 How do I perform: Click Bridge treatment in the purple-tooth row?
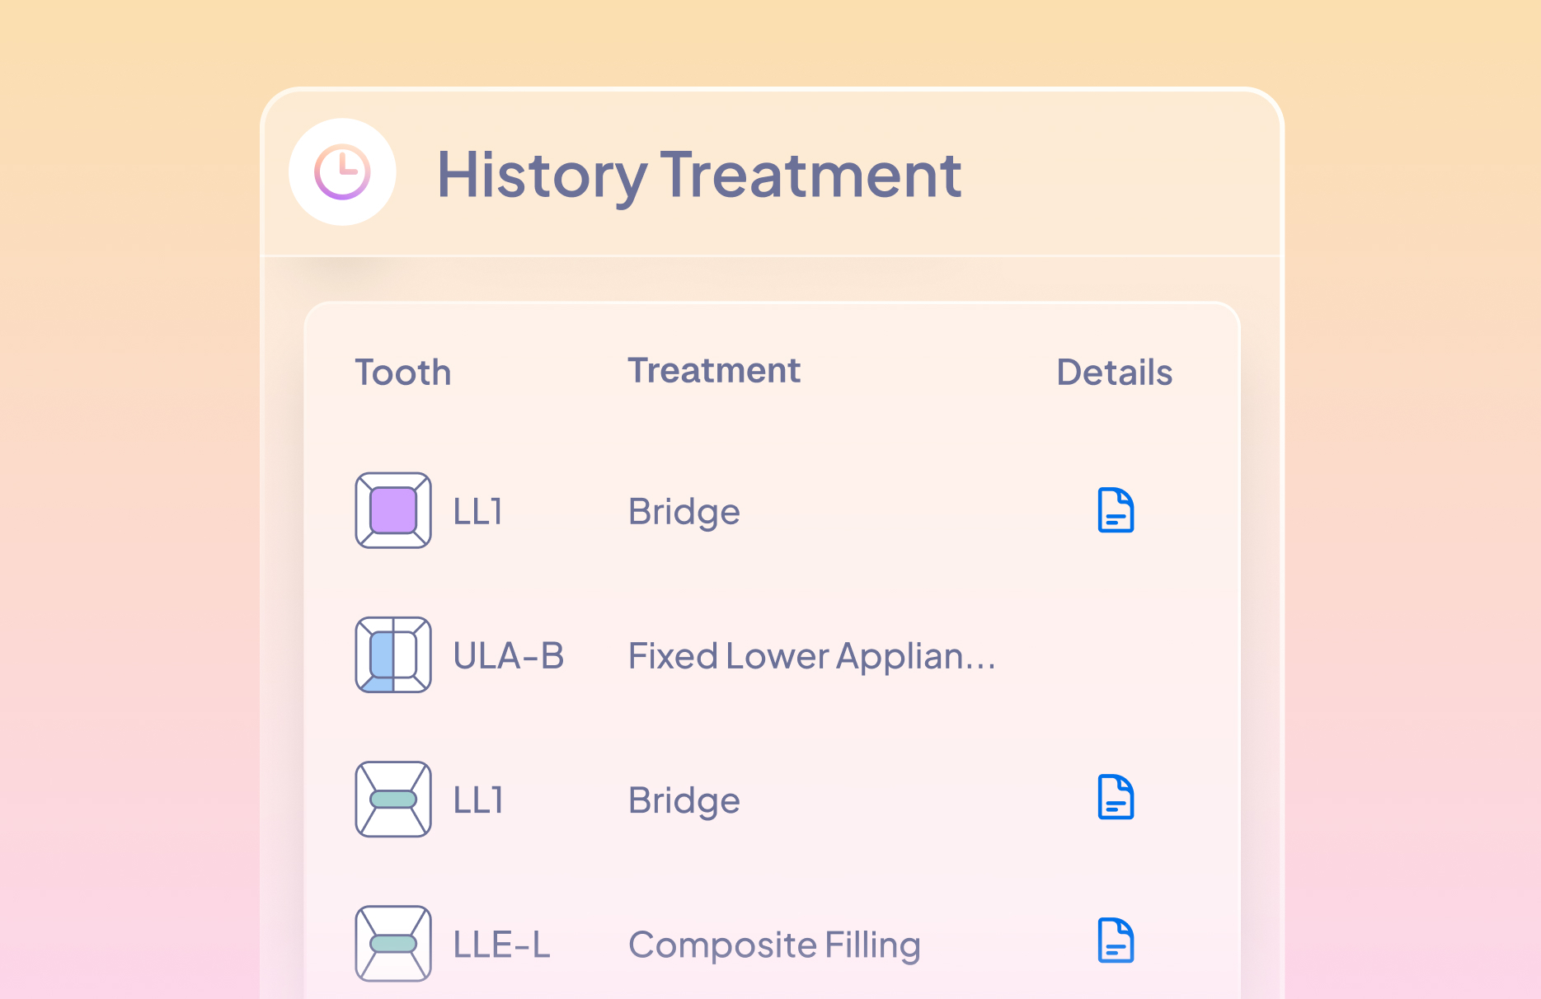(x=684, y=512)
